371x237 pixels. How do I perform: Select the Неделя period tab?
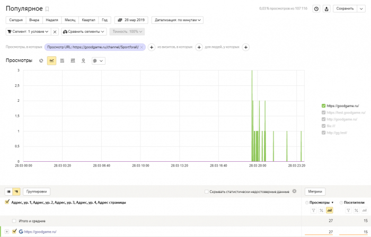tap(52, 20)
